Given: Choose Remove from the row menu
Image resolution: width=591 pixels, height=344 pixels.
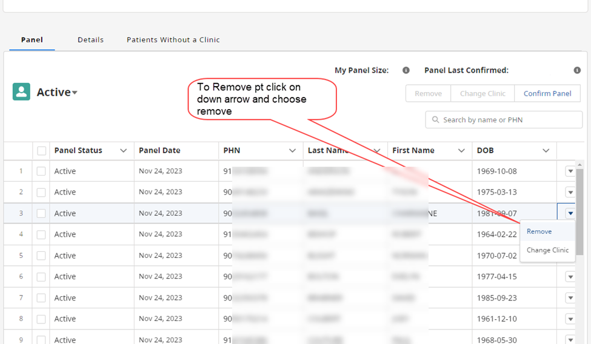Looking at the screenshot, I should point(539,231).
